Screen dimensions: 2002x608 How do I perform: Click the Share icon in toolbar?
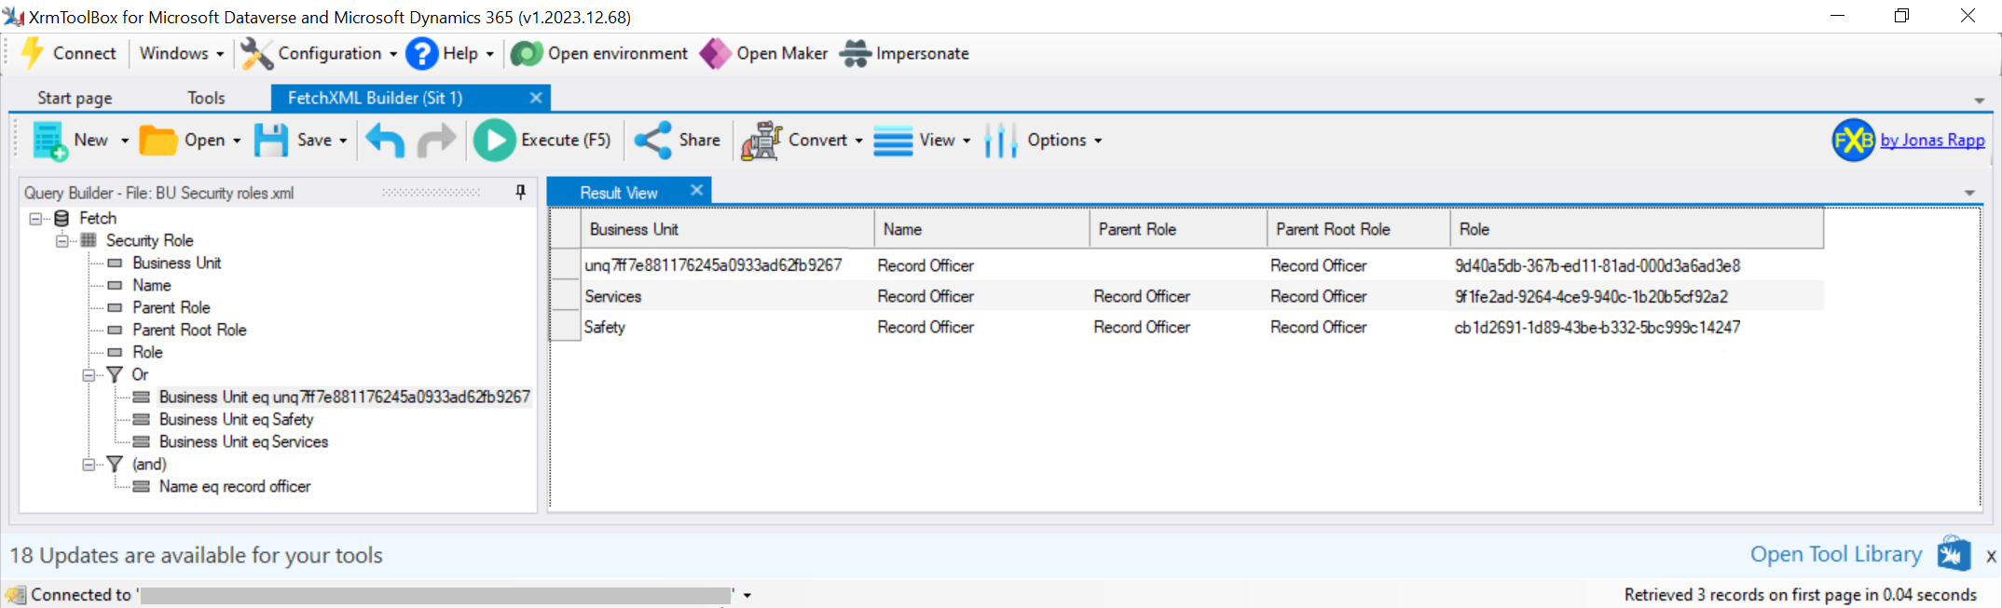point(652,141)
